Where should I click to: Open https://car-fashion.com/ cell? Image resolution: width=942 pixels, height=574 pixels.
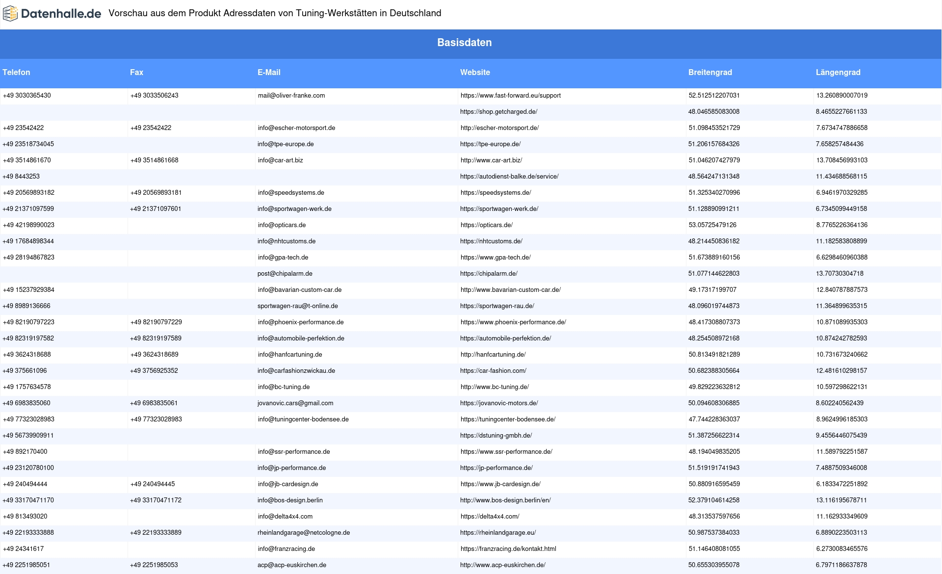tap(493, 371)
